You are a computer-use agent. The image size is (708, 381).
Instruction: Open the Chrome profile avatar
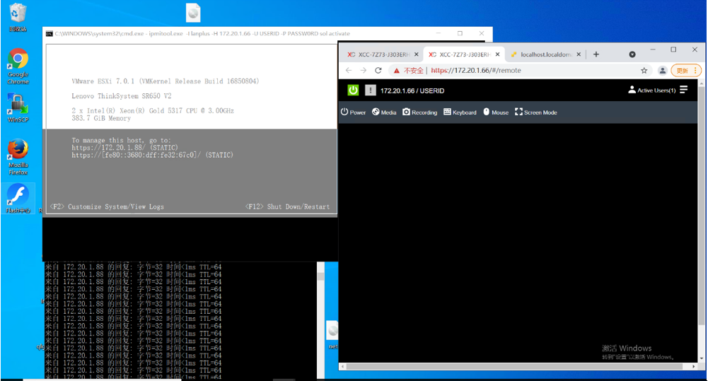[663, 71]
